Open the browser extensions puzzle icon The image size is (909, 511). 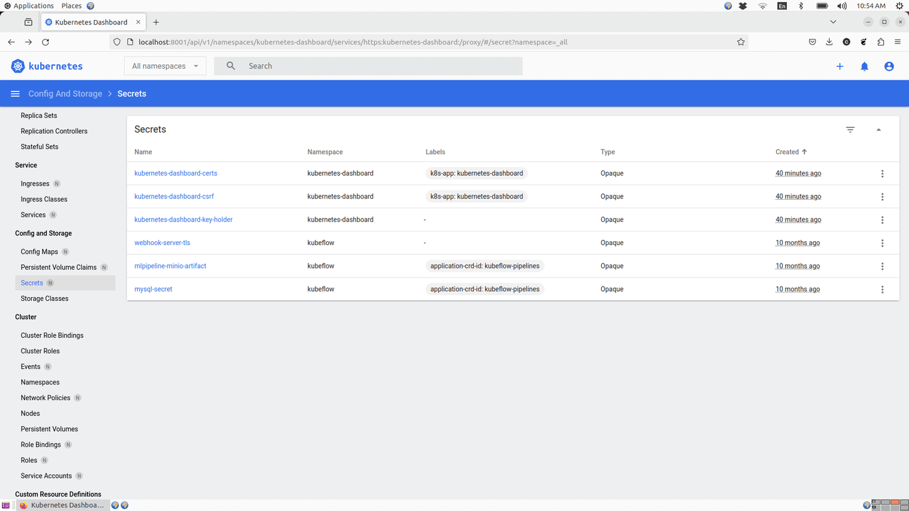pos(880,42)
